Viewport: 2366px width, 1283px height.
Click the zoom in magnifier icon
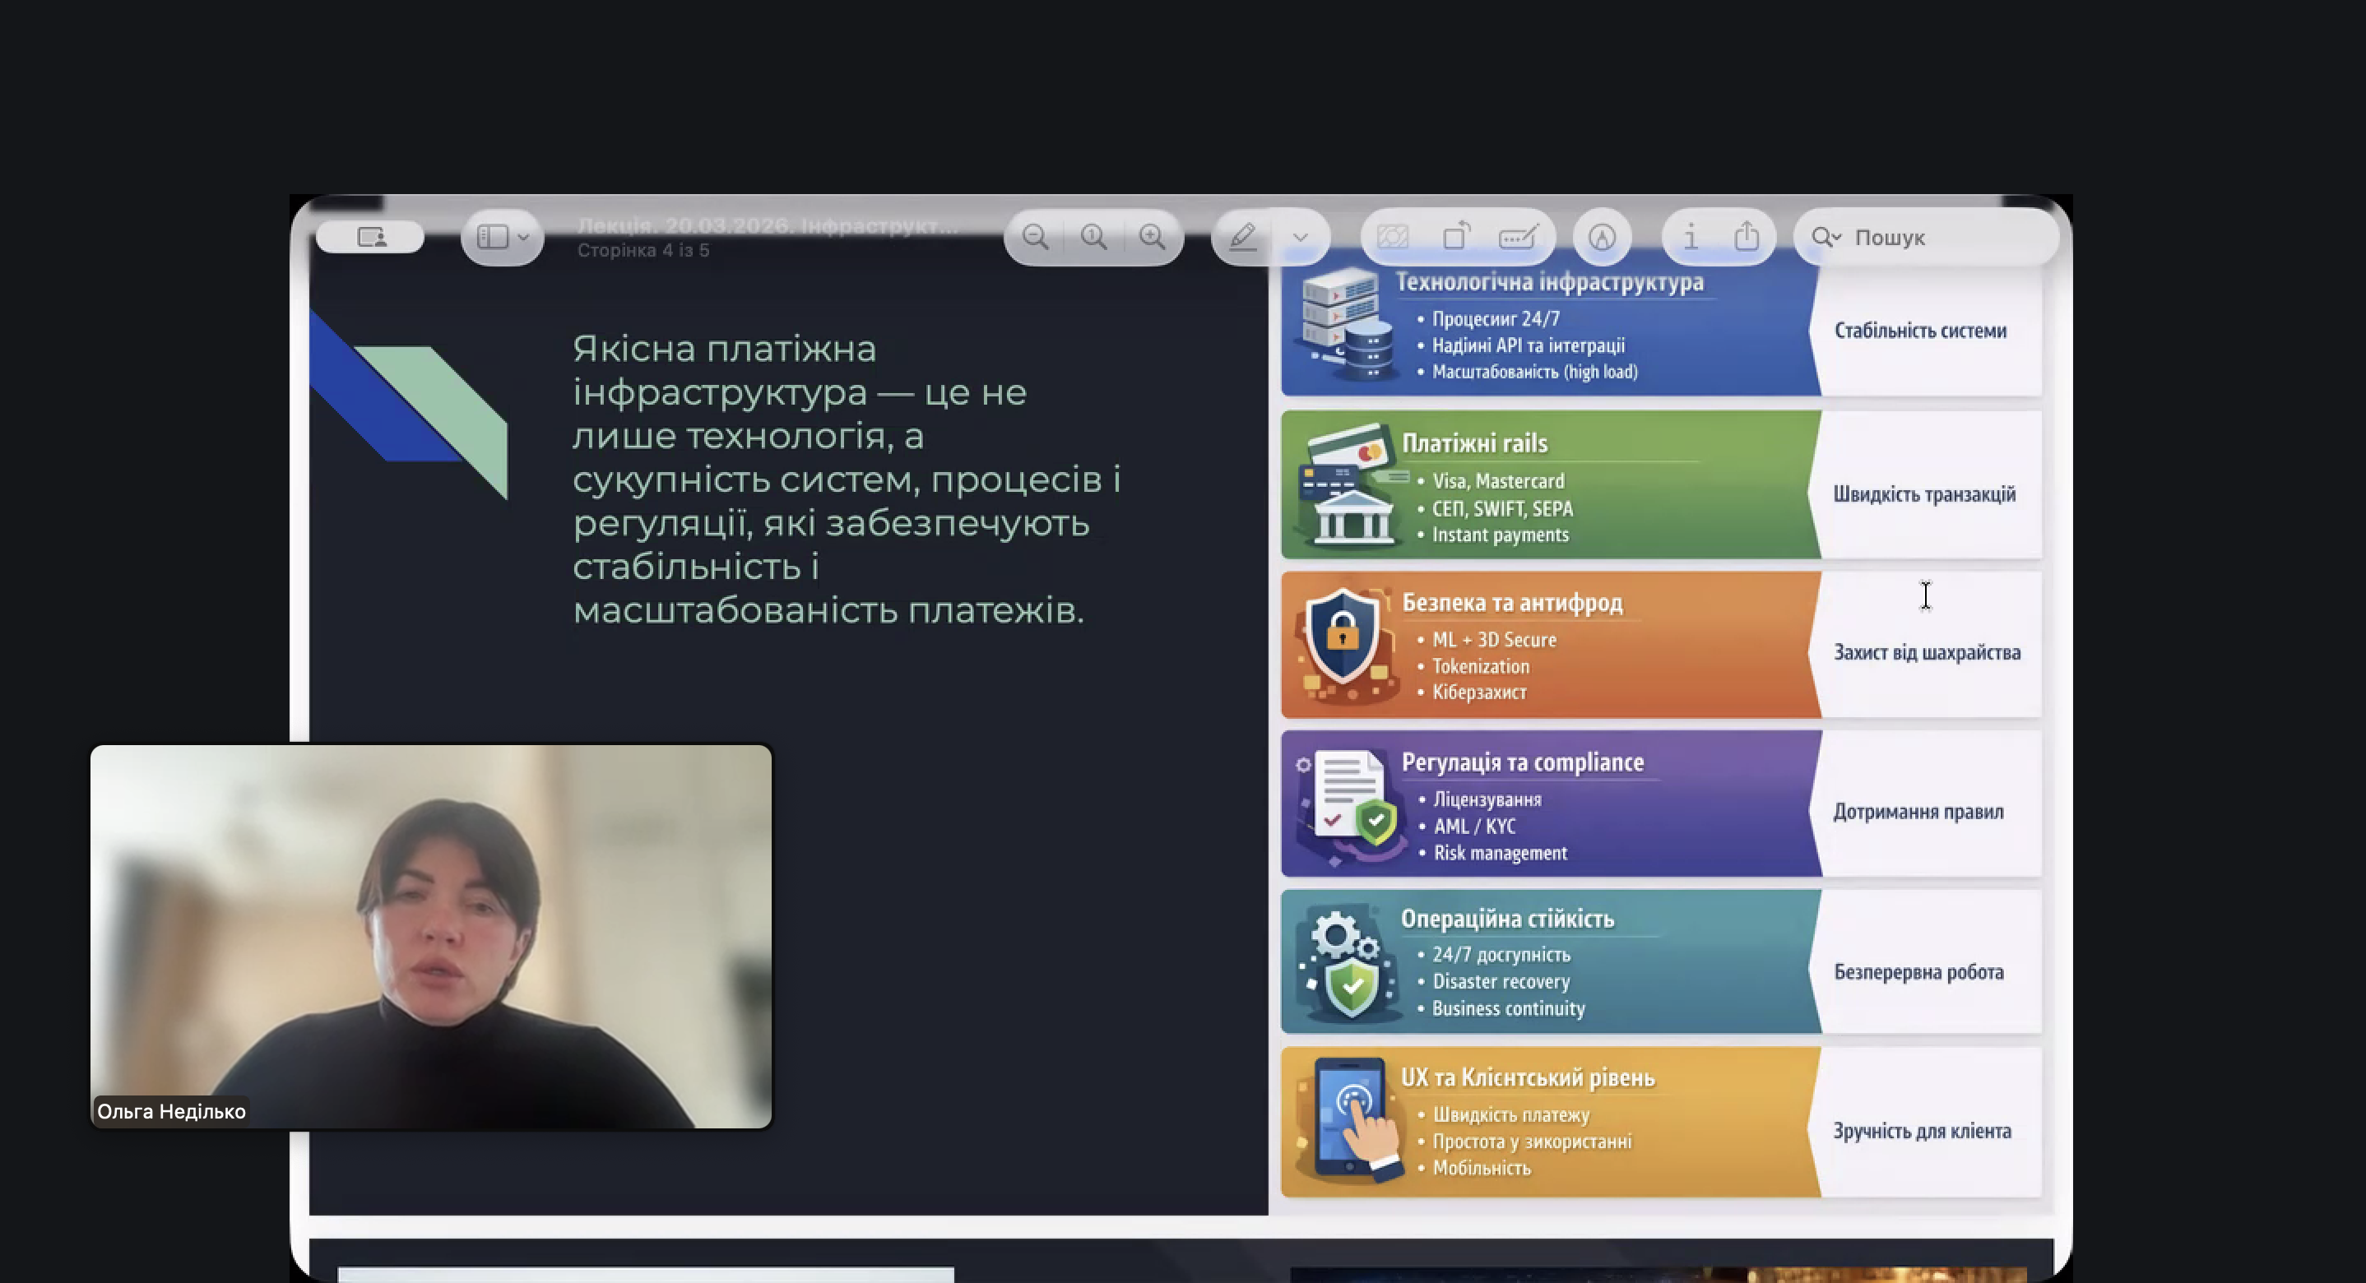coord(1152,237)
